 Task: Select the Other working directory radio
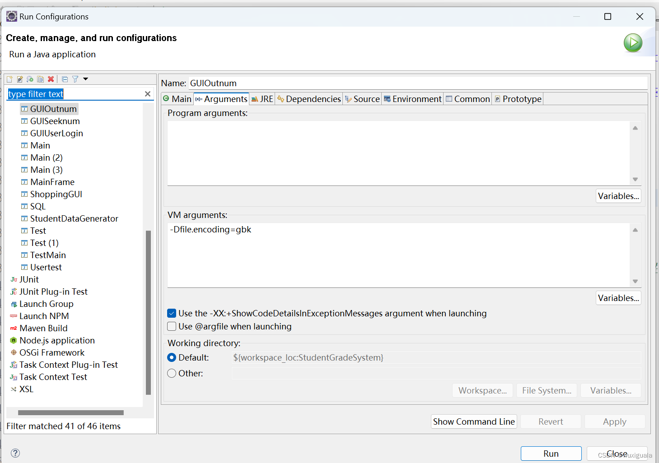pos(172,373)
